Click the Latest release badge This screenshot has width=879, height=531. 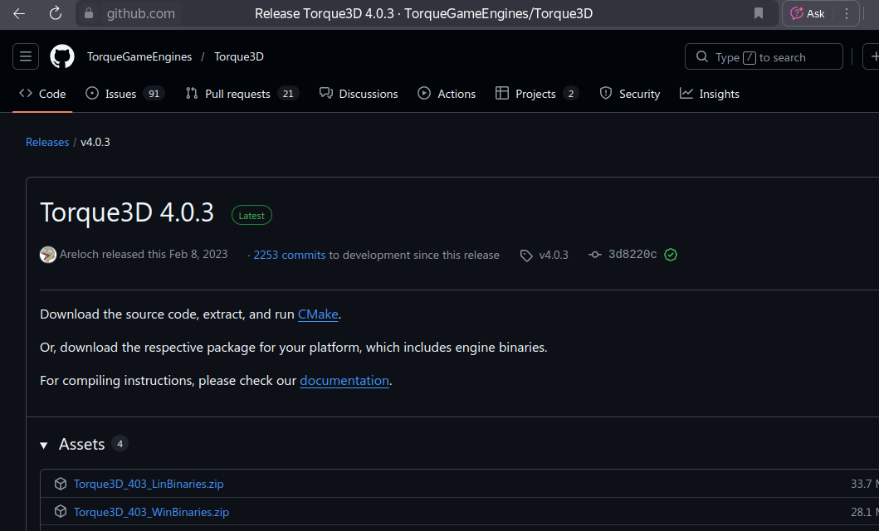pyautogui.click(x=251, y=215)
